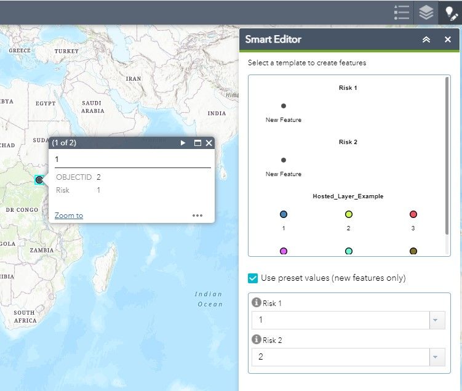Click the Smart Editor widget icon

(x=450, y=13)
